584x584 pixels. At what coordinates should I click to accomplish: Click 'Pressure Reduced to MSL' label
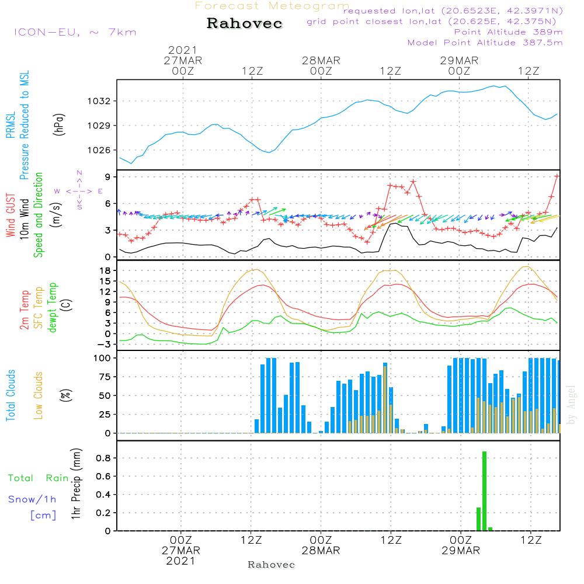[x=24, y=125]
